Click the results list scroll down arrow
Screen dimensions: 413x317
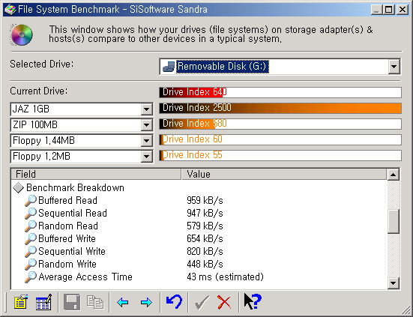pyautogui.click(x=394, y=283)
